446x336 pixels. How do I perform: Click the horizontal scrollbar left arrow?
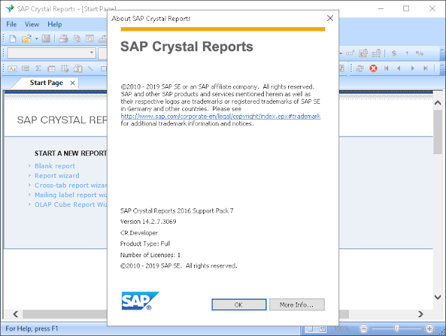click(15, 314)
